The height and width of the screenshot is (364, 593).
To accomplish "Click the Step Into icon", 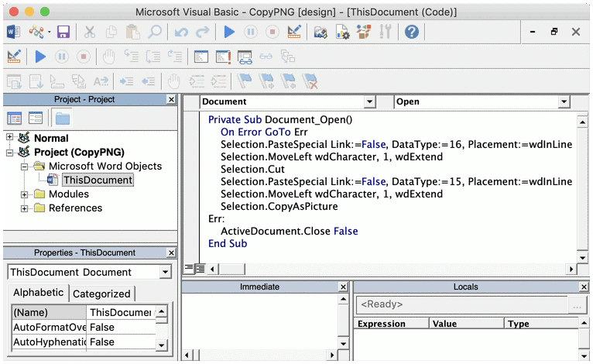I will tap(132, 57).
